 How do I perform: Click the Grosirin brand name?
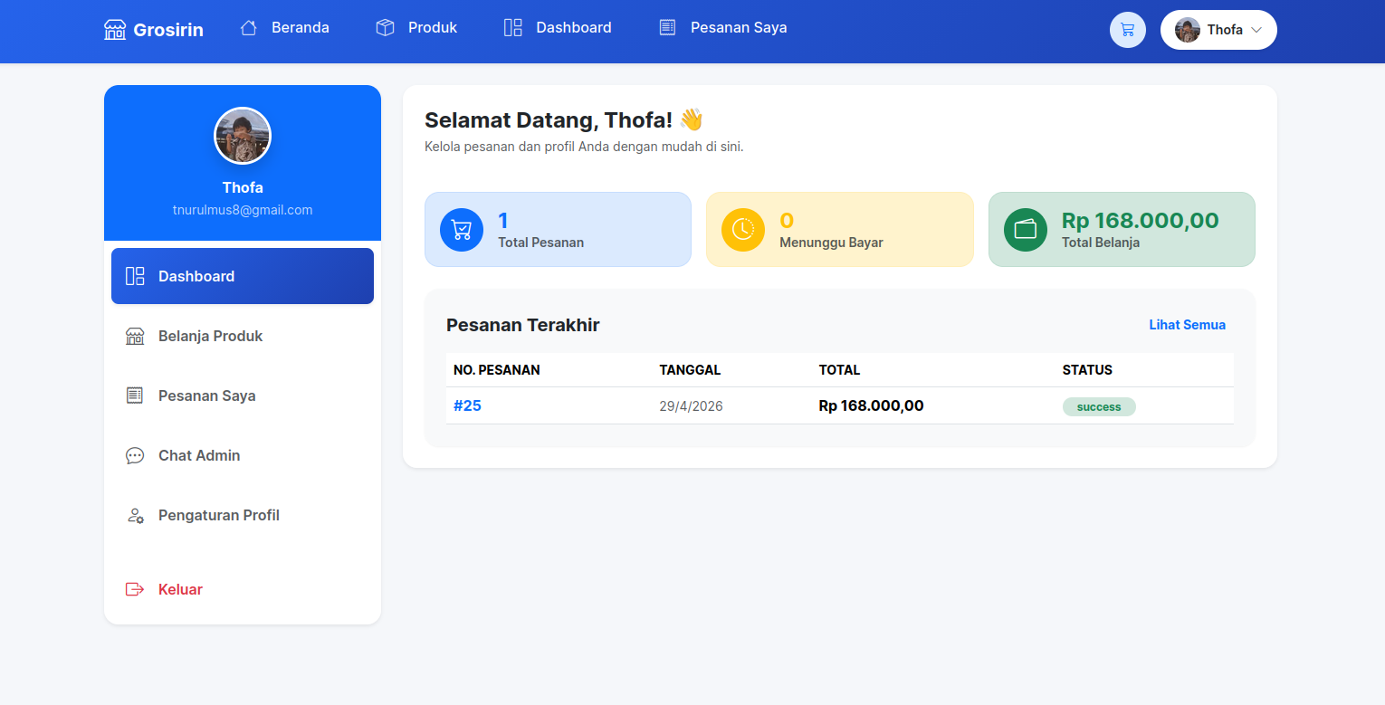[168, 30]
